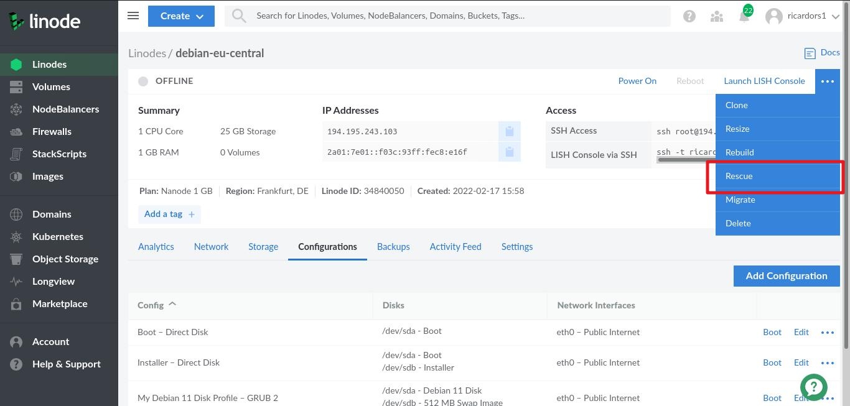Click the NodeBalancers sidebar icon
Image resolution: width=850 pixels, height=406 pixels.
(16, 109)
